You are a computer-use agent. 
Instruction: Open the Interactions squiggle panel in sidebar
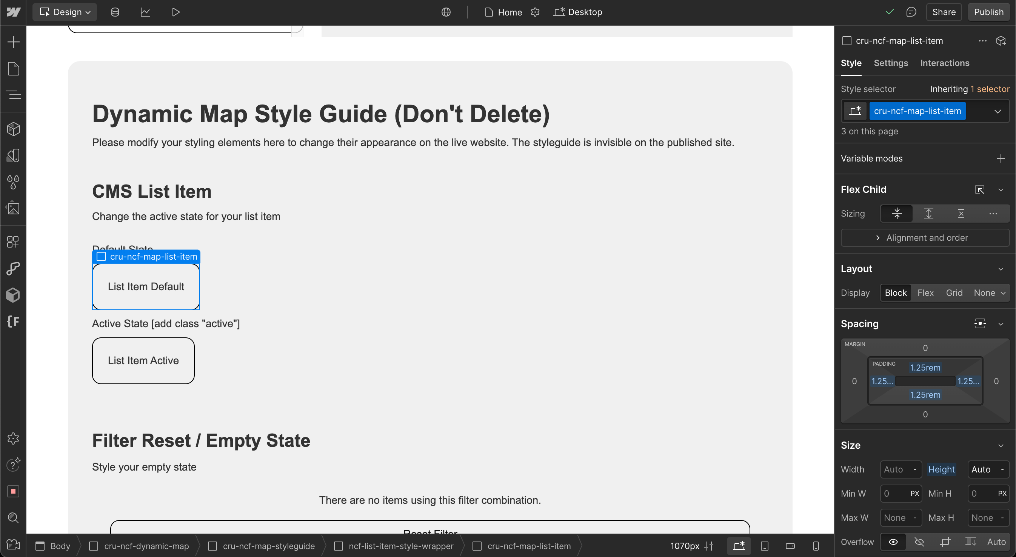tap(14, 269)
